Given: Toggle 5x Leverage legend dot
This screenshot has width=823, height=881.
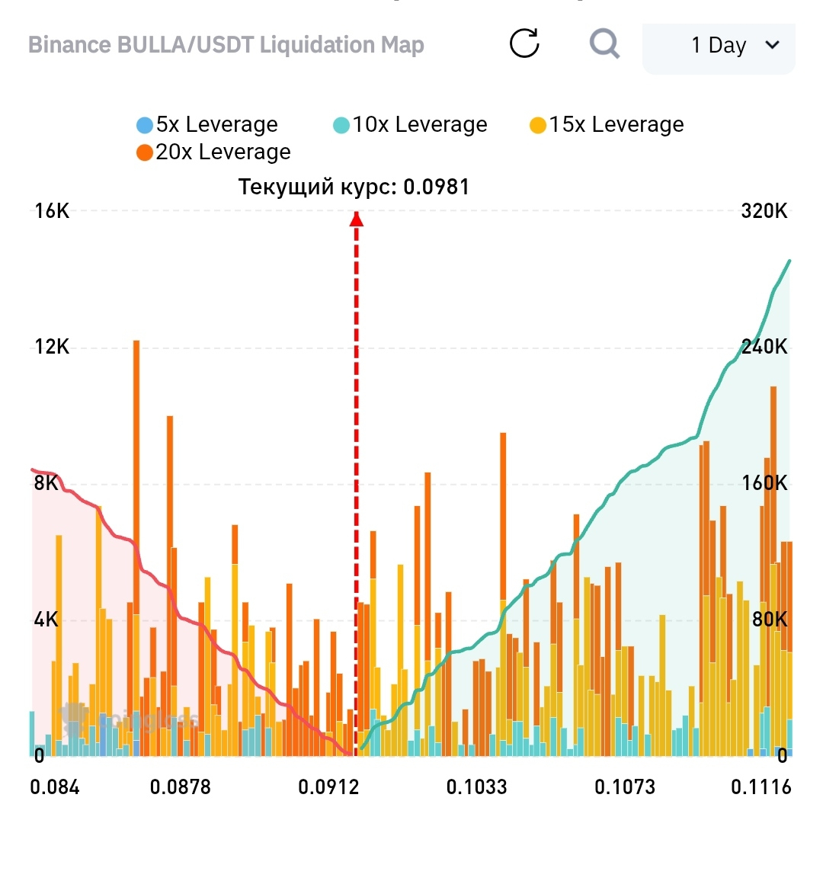Looking at the screenshot, I should (x=145, y=125).
